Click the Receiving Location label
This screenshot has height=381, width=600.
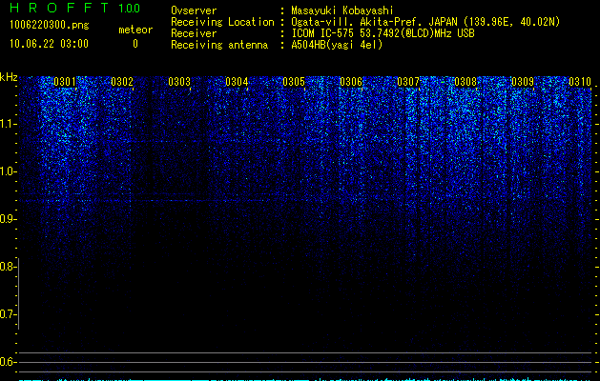point(222,22)
